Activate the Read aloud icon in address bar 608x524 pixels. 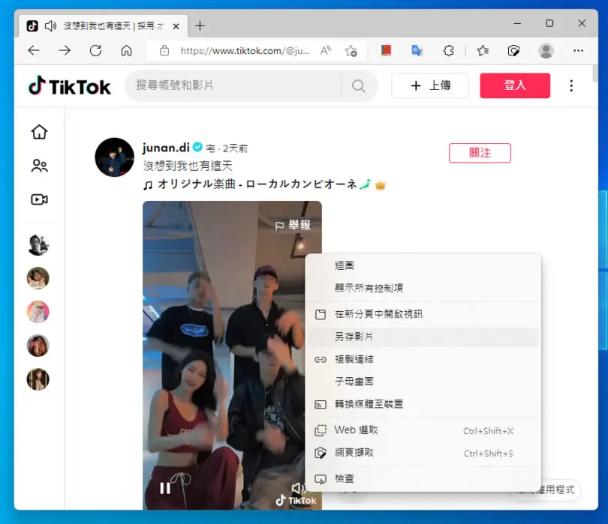pyautogui.click(x=326, y=50)
